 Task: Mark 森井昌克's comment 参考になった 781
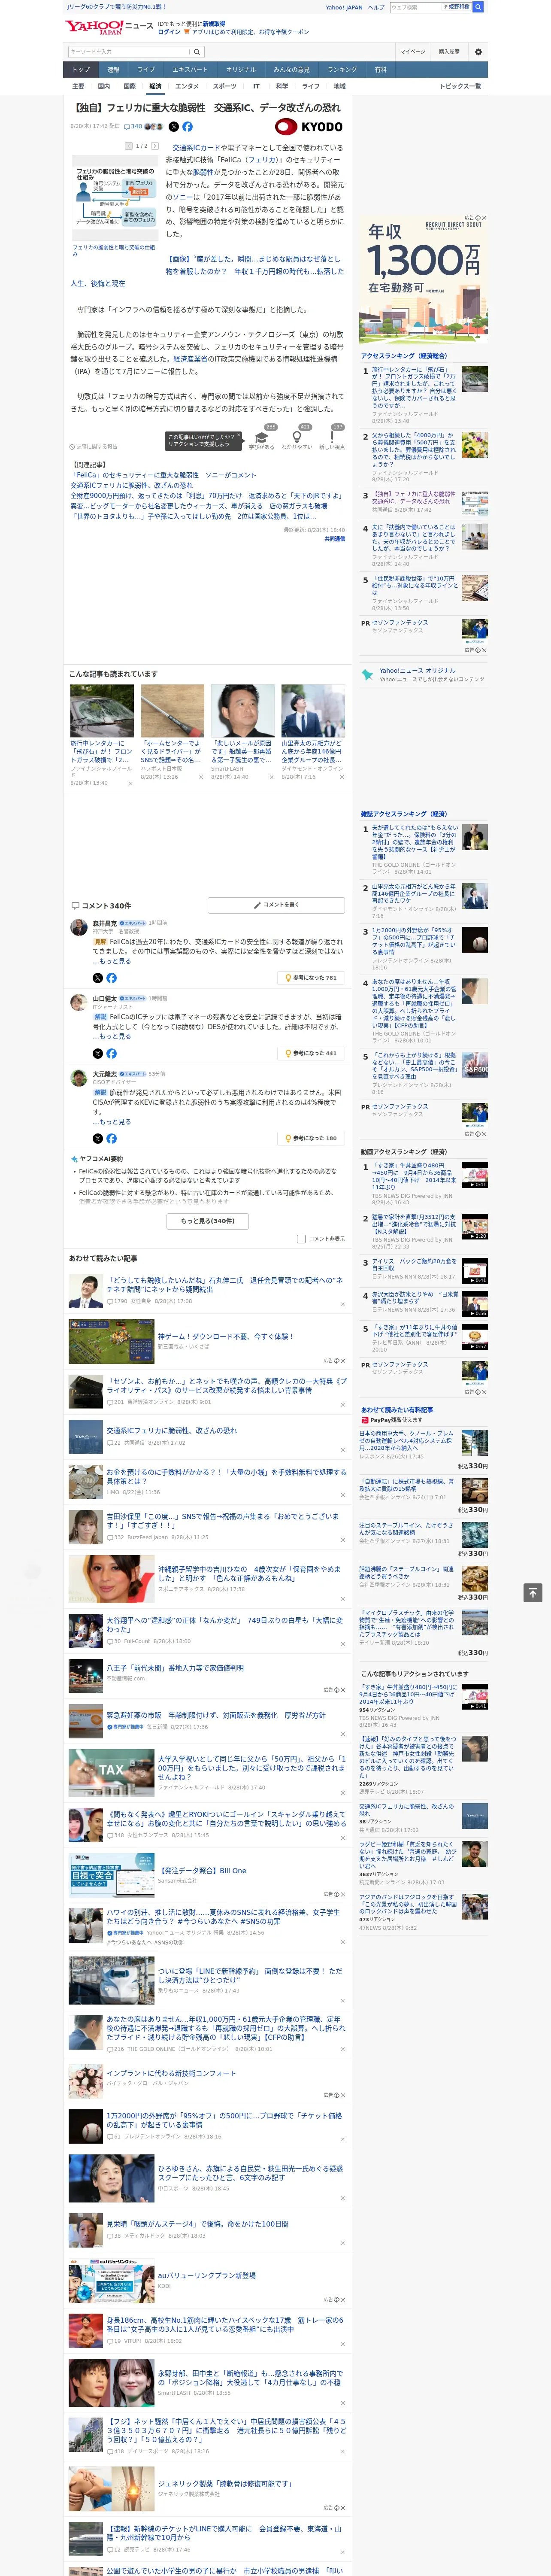point(312,978)
